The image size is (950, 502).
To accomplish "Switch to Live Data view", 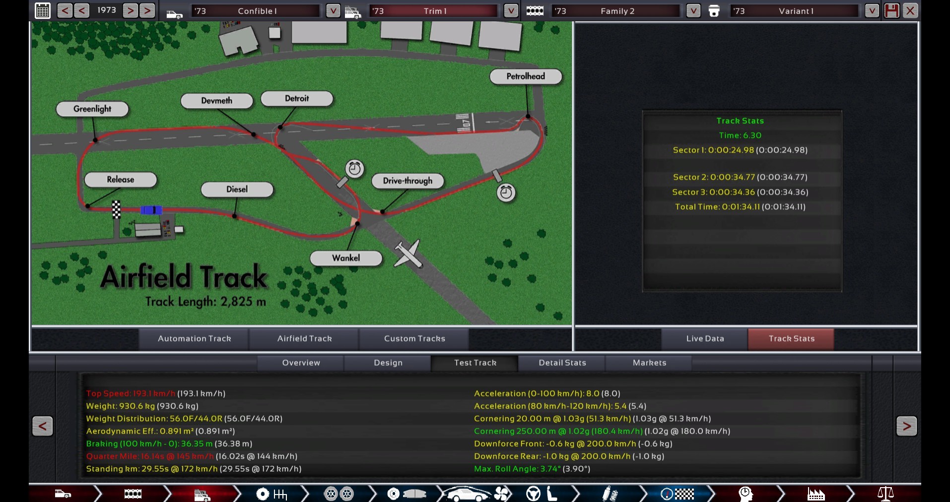I will tap(705, 339).
